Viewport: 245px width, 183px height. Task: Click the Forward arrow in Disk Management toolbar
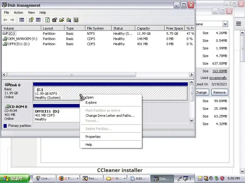(x=12, y=20)
